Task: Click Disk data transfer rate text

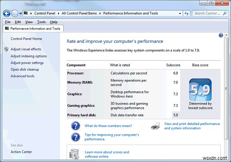Action: tap(127, 115)
